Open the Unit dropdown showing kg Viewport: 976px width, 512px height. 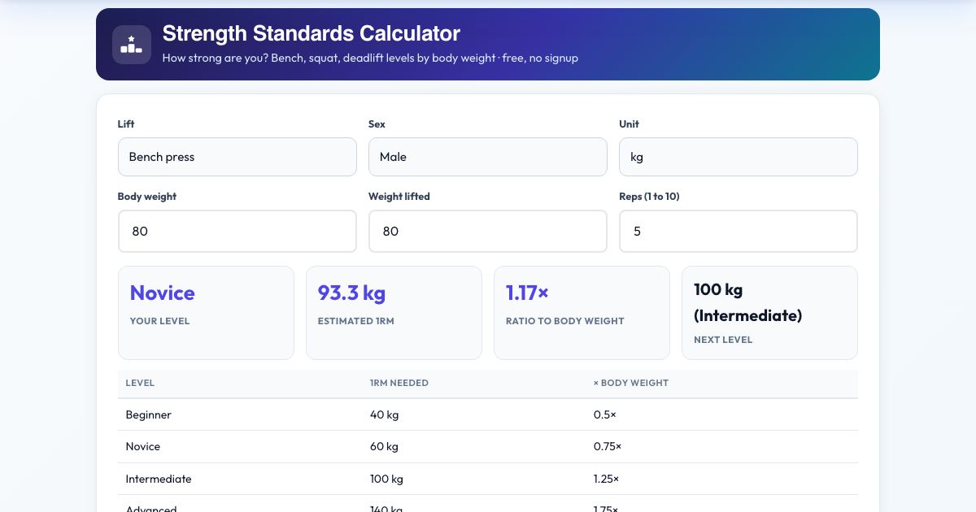coord(739,157)
